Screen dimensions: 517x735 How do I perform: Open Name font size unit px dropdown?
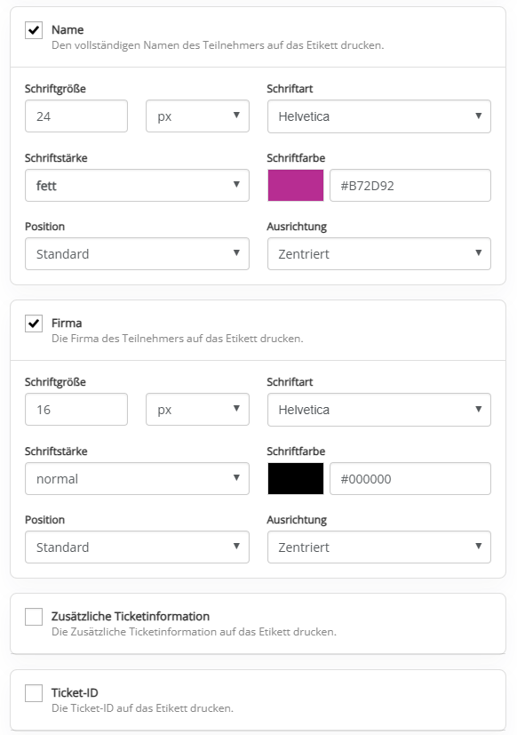coord(197,116)
